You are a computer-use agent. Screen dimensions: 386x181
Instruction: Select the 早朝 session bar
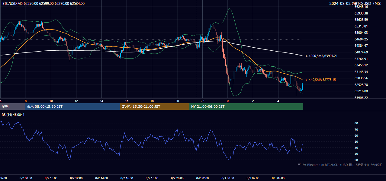pyautogui.click(x=12, y=106)
